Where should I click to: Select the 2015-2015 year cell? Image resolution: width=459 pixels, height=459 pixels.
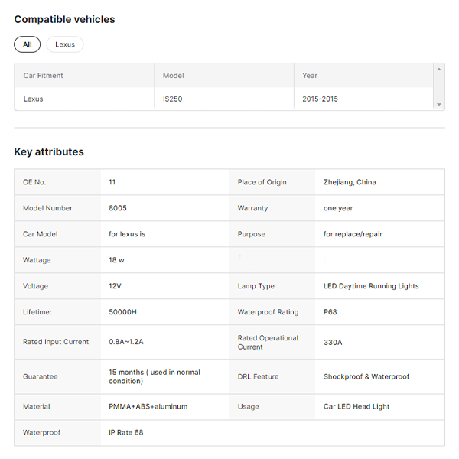point(320,99)
